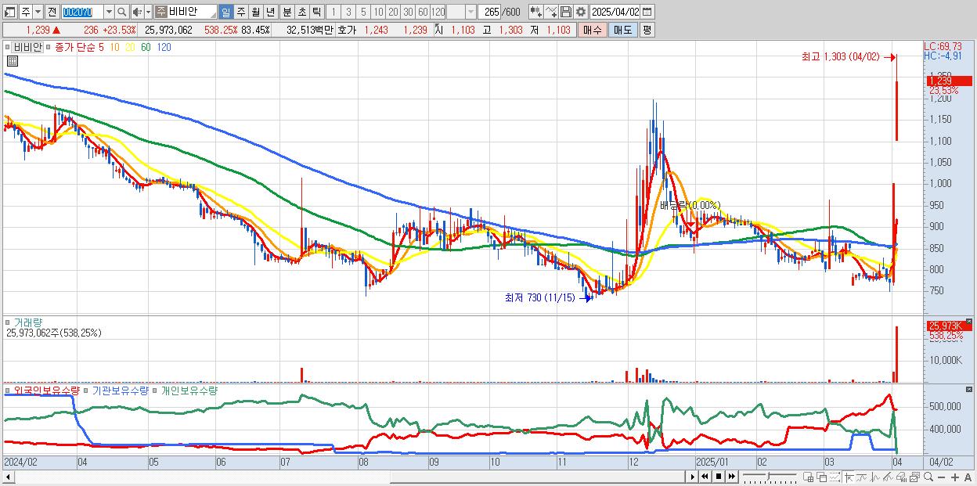Click the minus zoom-out icon
977x486 pixels.
941,477
